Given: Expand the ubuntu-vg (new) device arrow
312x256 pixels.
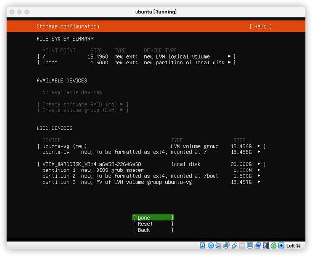Looking at the screenshot, I should click(259, 146).
